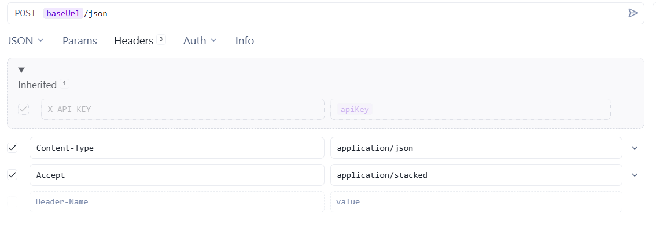The image size is (656, 239).
Task: Switch to the Params tab
Action: (80, 40)
